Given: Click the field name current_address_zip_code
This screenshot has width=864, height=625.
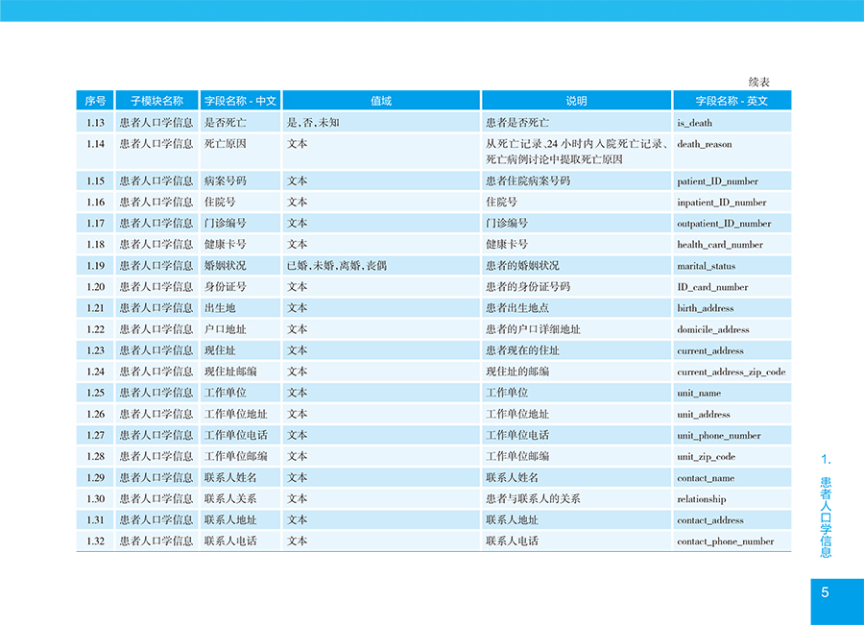Looking at the screenshot, I should point(732,373).
